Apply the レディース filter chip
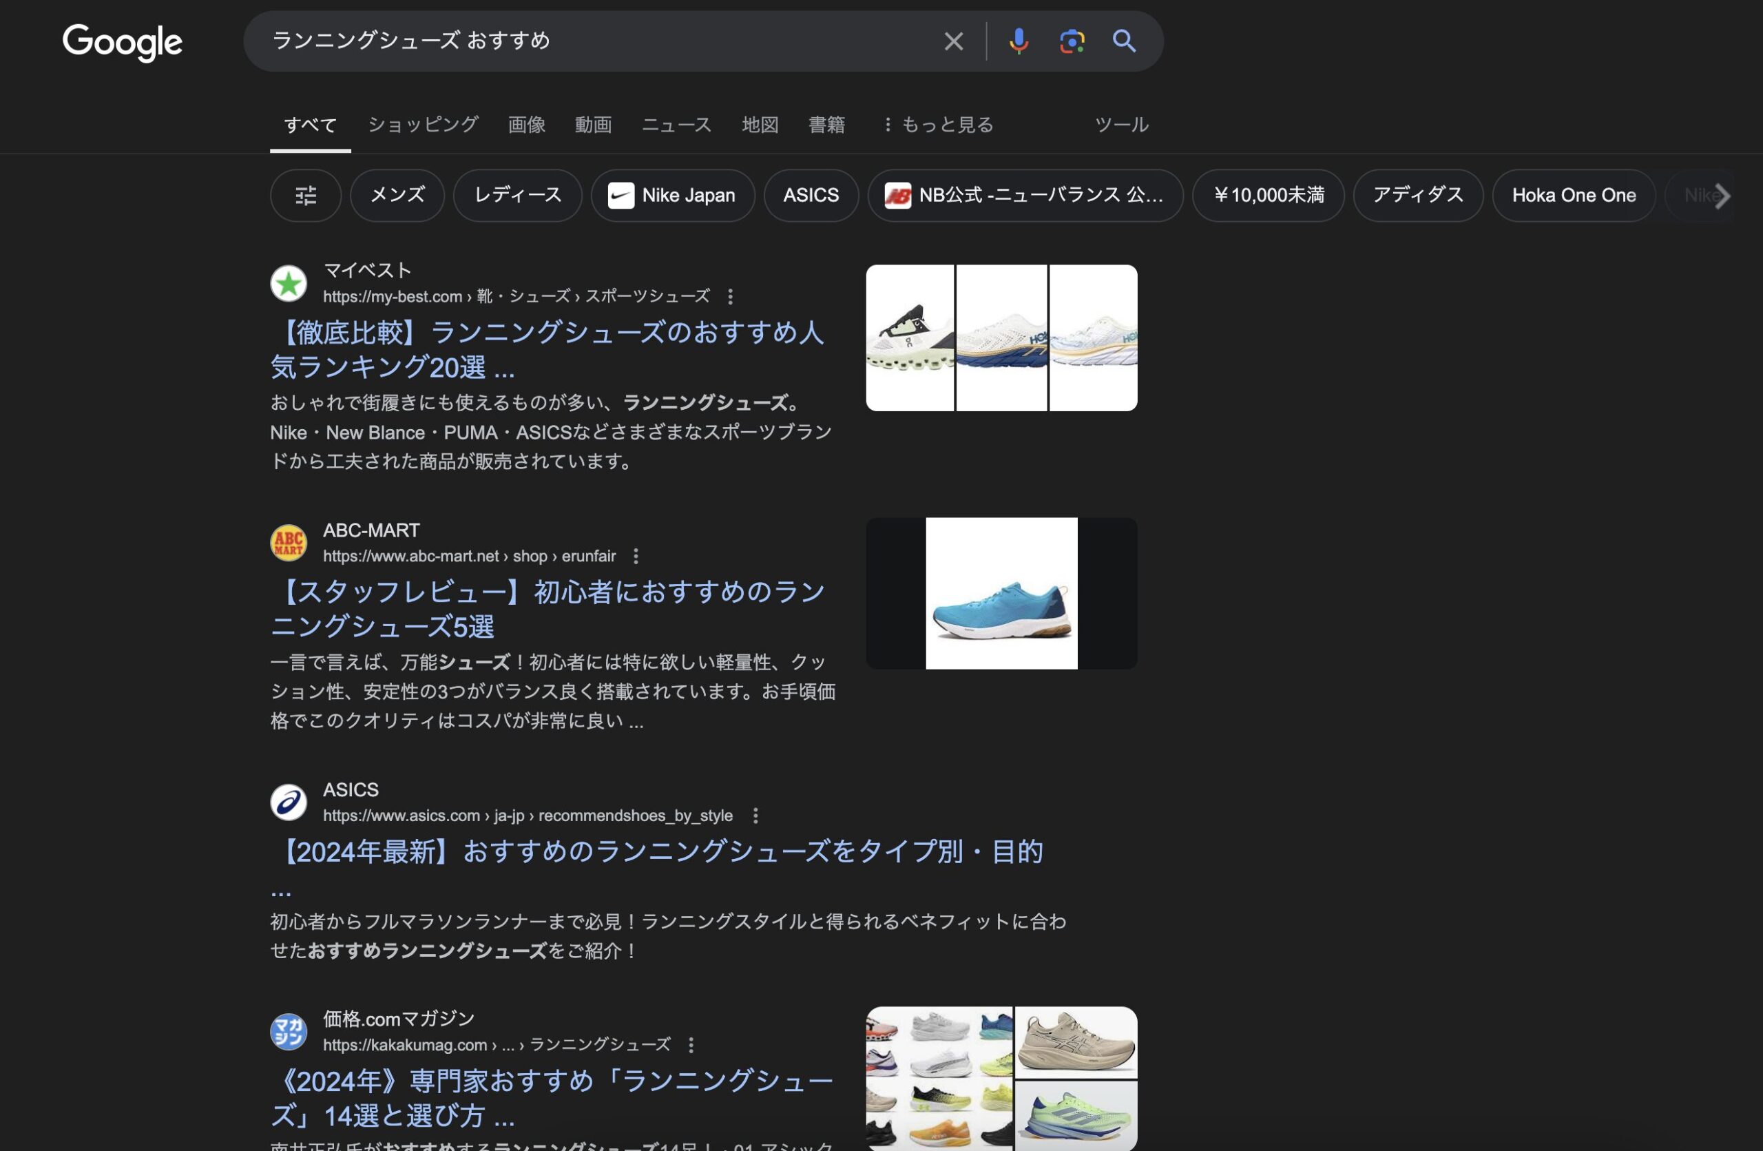The height and width of the screenshot is (1151, 1763). pyautogui.click(x=518, y=196)
